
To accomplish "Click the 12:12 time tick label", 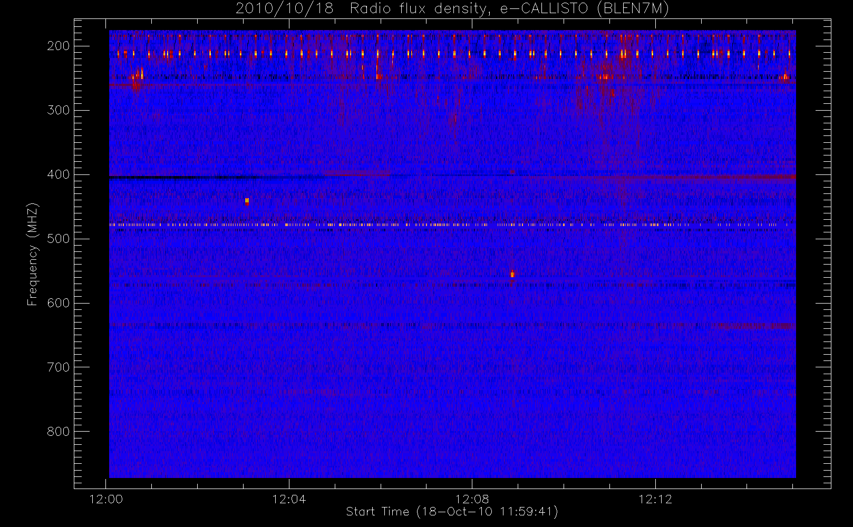I will tap(655, 499).
